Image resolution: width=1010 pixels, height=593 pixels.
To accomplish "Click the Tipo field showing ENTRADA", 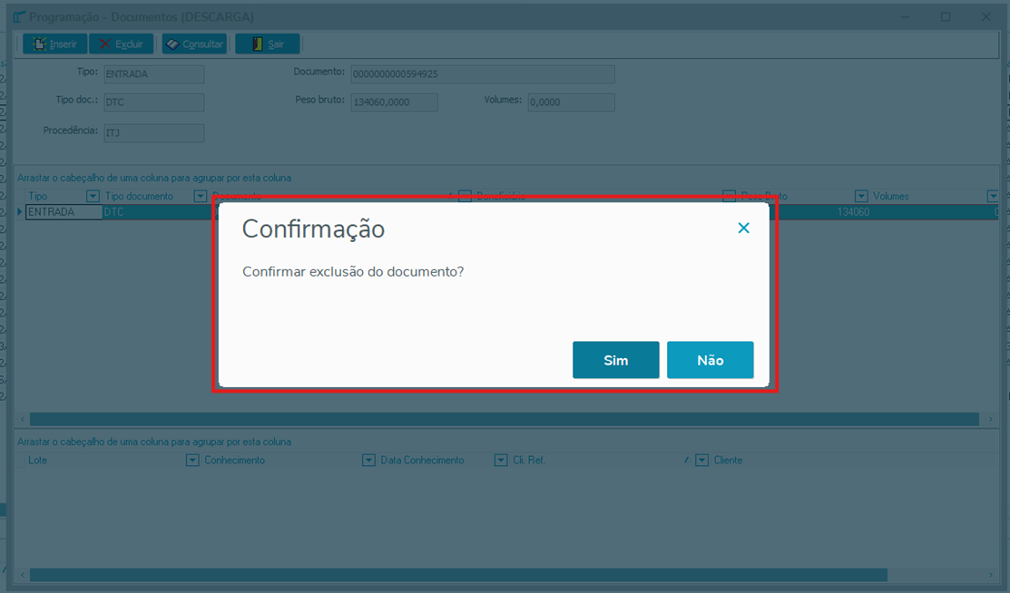I will (x=154, y=74).
